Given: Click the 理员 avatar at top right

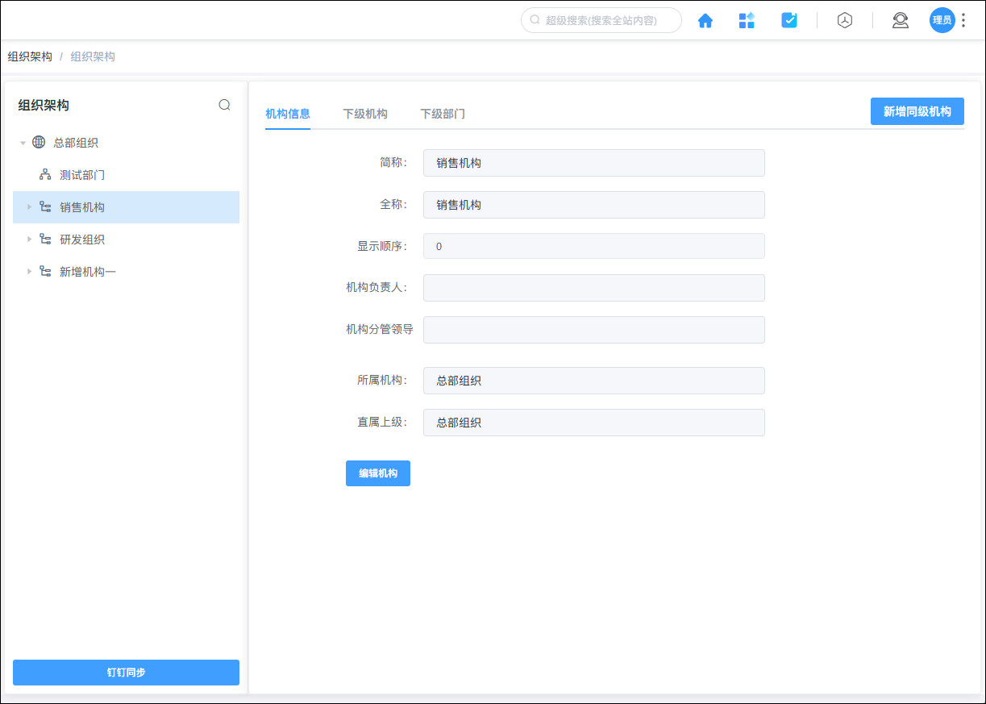Looking at the screenshot, I should pyautogui.click(x=942, y=20).
